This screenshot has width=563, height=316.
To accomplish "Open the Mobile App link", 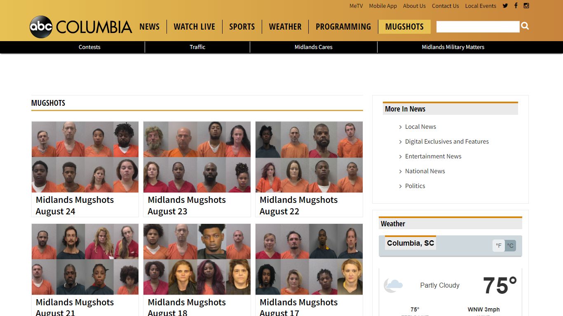I will coord(383,6).
